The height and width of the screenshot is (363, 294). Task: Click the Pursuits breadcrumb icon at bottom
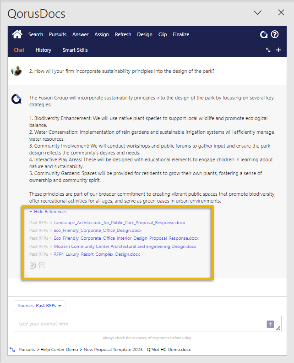coord(12,349)
